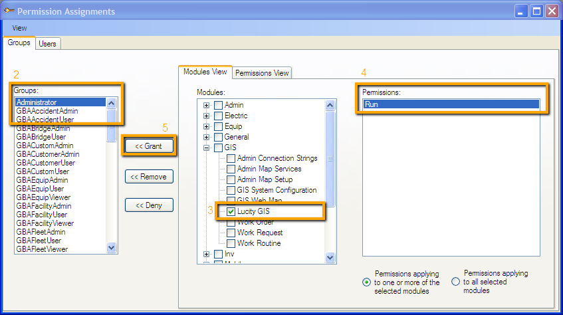Toggle Admin Map Services checkbox

[x=231, y=169]
